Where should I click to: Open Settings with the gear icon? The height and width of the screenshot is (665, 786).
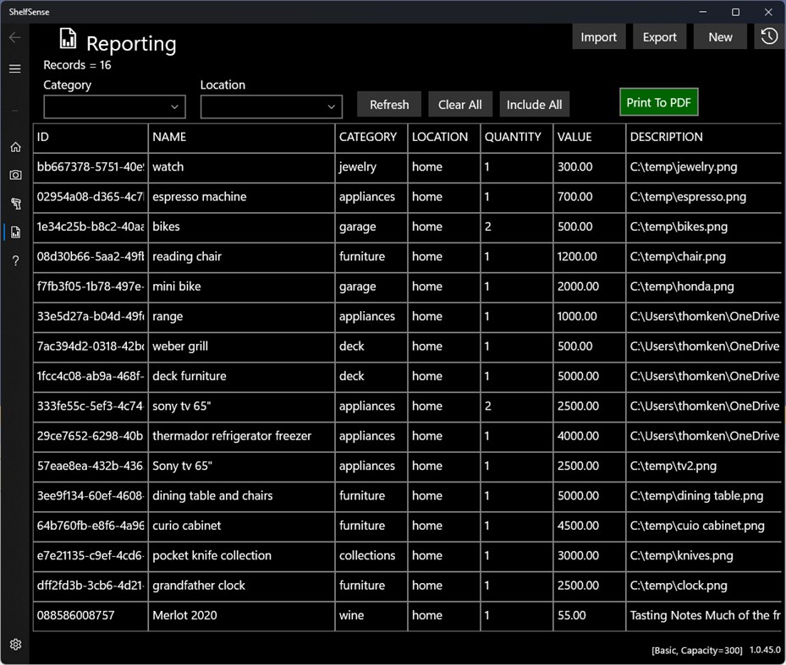(14, 644)
